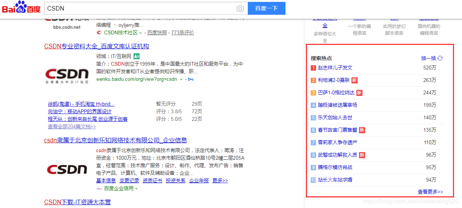Click CSDN logo thumbnail of 企业信息 result

[67, 169]
